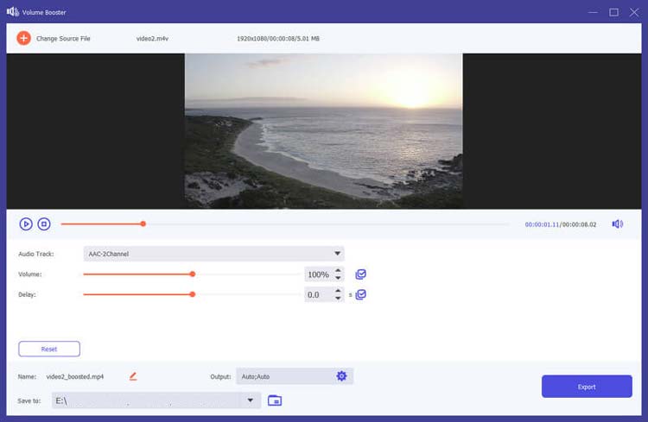Click the playback time counter

pos(561,224)
